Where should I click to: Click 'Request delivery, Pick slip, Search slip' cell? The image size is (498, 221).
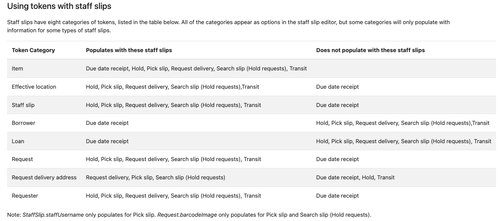point(156,177)
